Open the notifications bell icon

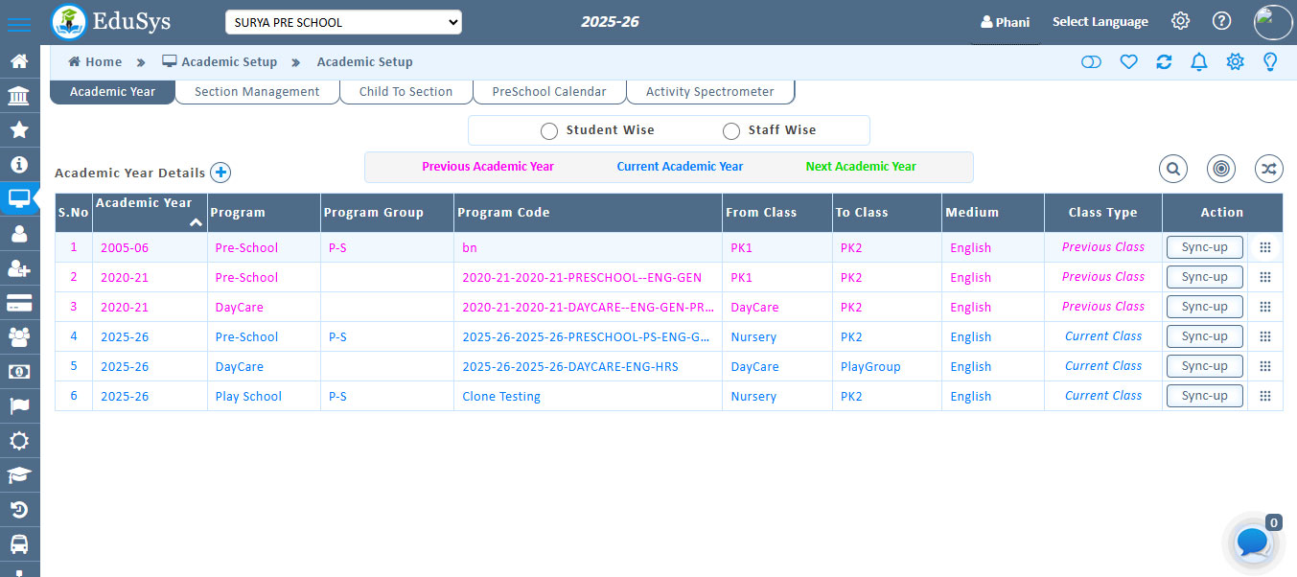(1198, 62)
